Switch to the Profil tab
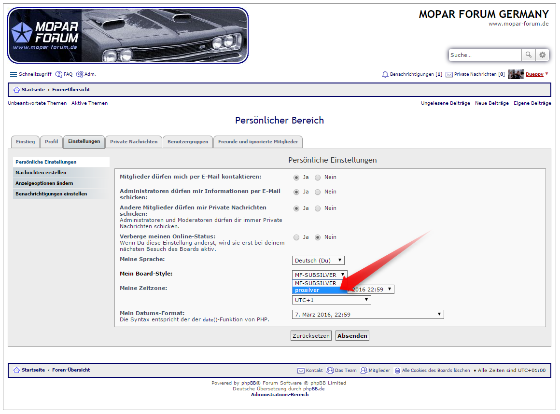 tap(51, 142)
